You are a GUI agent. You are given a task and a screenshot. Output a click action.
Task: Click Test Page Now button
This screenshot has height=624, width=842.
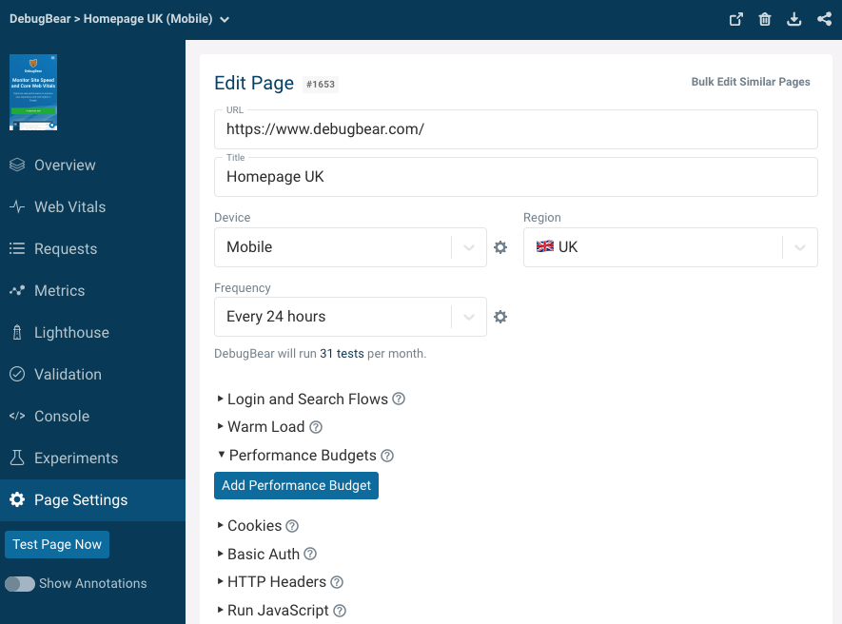pyautogui.click(x=57, y=544)
